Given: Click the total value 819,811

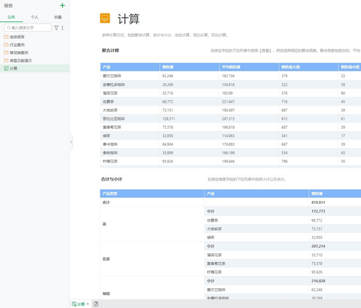Looking at the screenshot, I should (319, 203).
